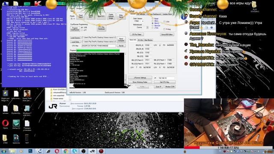Click the Windows Start button
The height and width of the screenshot is (154, 274).
coord(4,151)
